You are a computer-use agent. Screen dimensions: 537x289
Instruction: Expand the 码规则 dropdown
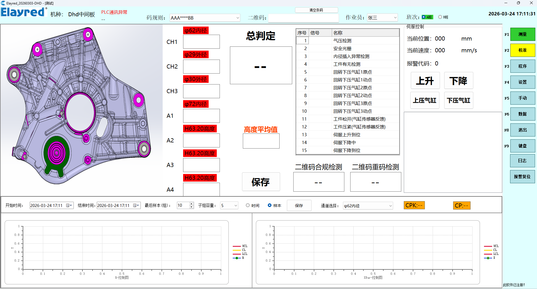(238, 18)
